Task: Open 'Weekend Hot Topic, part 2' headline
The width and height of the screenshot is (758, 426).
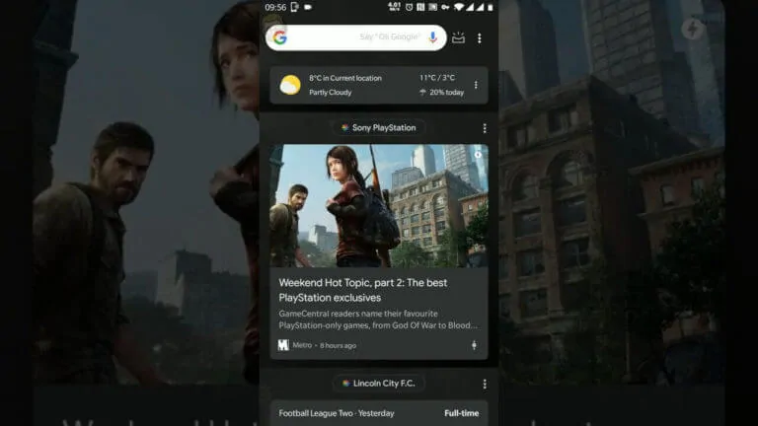Action: pos(363,290)
